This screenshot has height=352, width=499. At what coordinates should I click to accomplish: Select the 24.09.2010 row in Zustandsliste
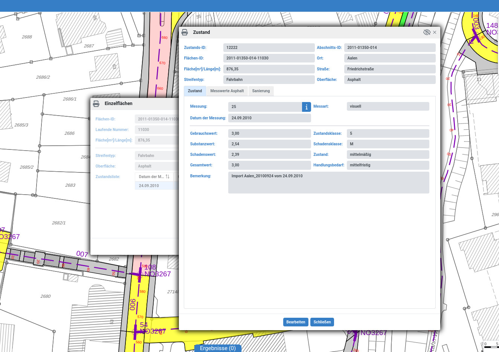149,186
